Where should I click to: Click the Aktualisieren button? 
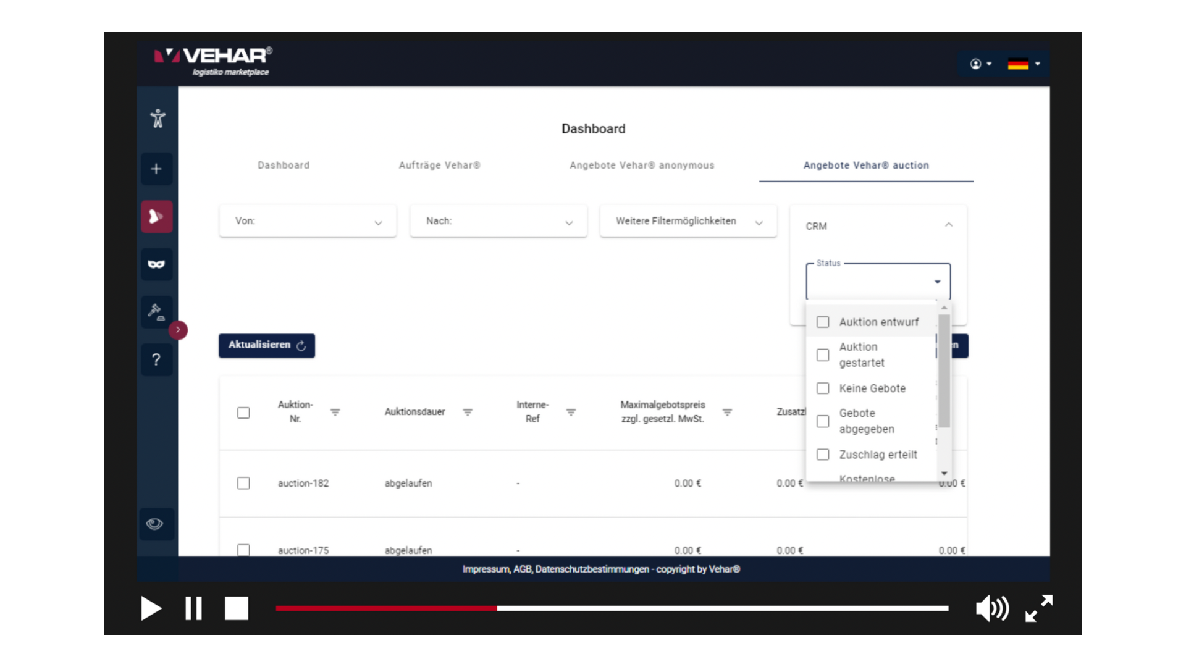[x=266, y=345]
